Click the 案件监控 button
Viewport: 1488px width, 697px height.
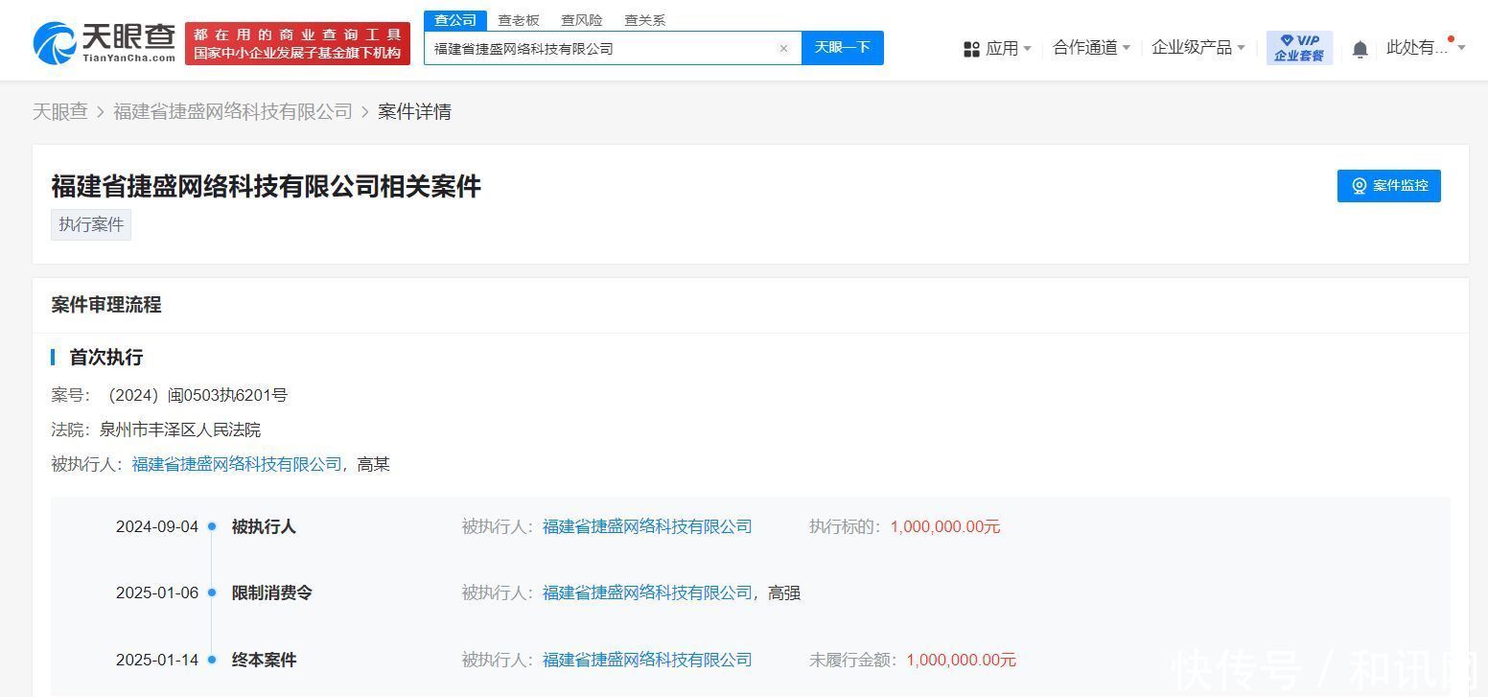(x=1388, y=186)
